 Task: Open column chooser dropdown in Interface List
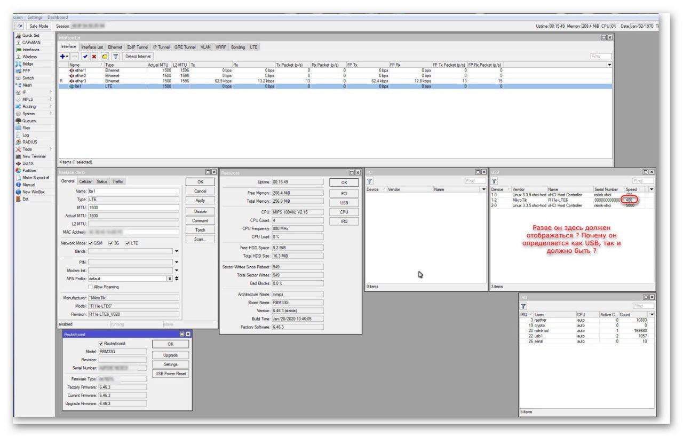(x=610, y=65)
